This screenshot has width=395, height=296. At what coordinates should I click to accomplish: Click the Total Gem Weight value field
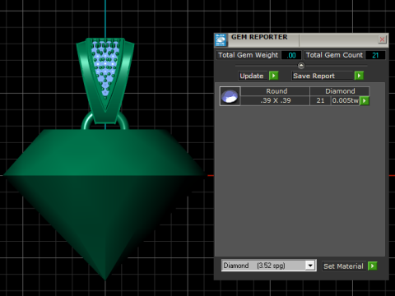(291, 55)
